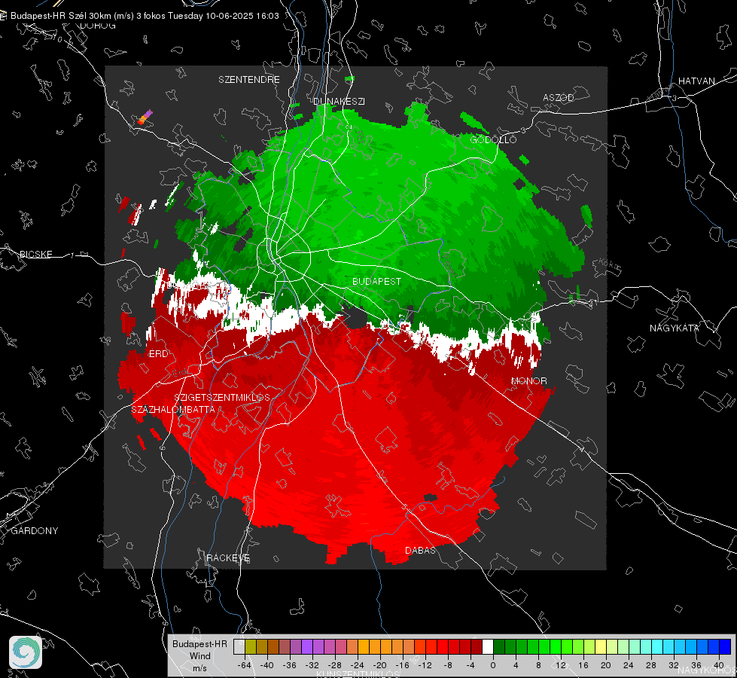
Task: Click the NAGYKATA town label
Action: point(675,328)
